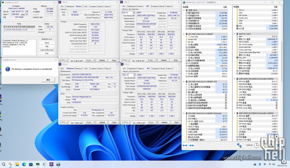The height and width of the screenshot is (168, 290).
Task: Click Home button in TestMem5
Action: pos(47,43)
